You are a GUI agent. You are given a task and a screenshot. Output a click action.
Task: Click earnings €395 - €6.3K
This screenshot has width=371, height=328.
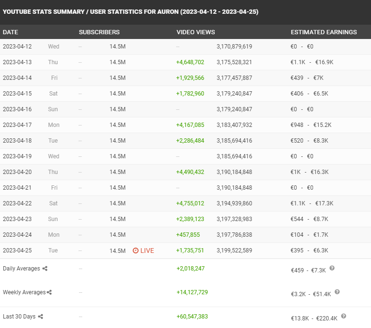(x=309, y=251)
